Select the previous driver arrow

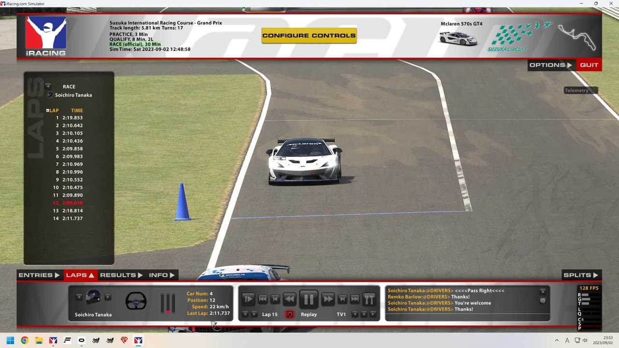79,297
